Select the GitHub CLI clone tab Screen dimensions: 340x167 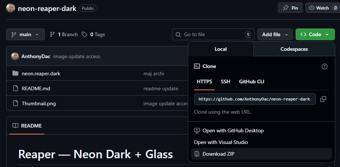pos(252,81)
